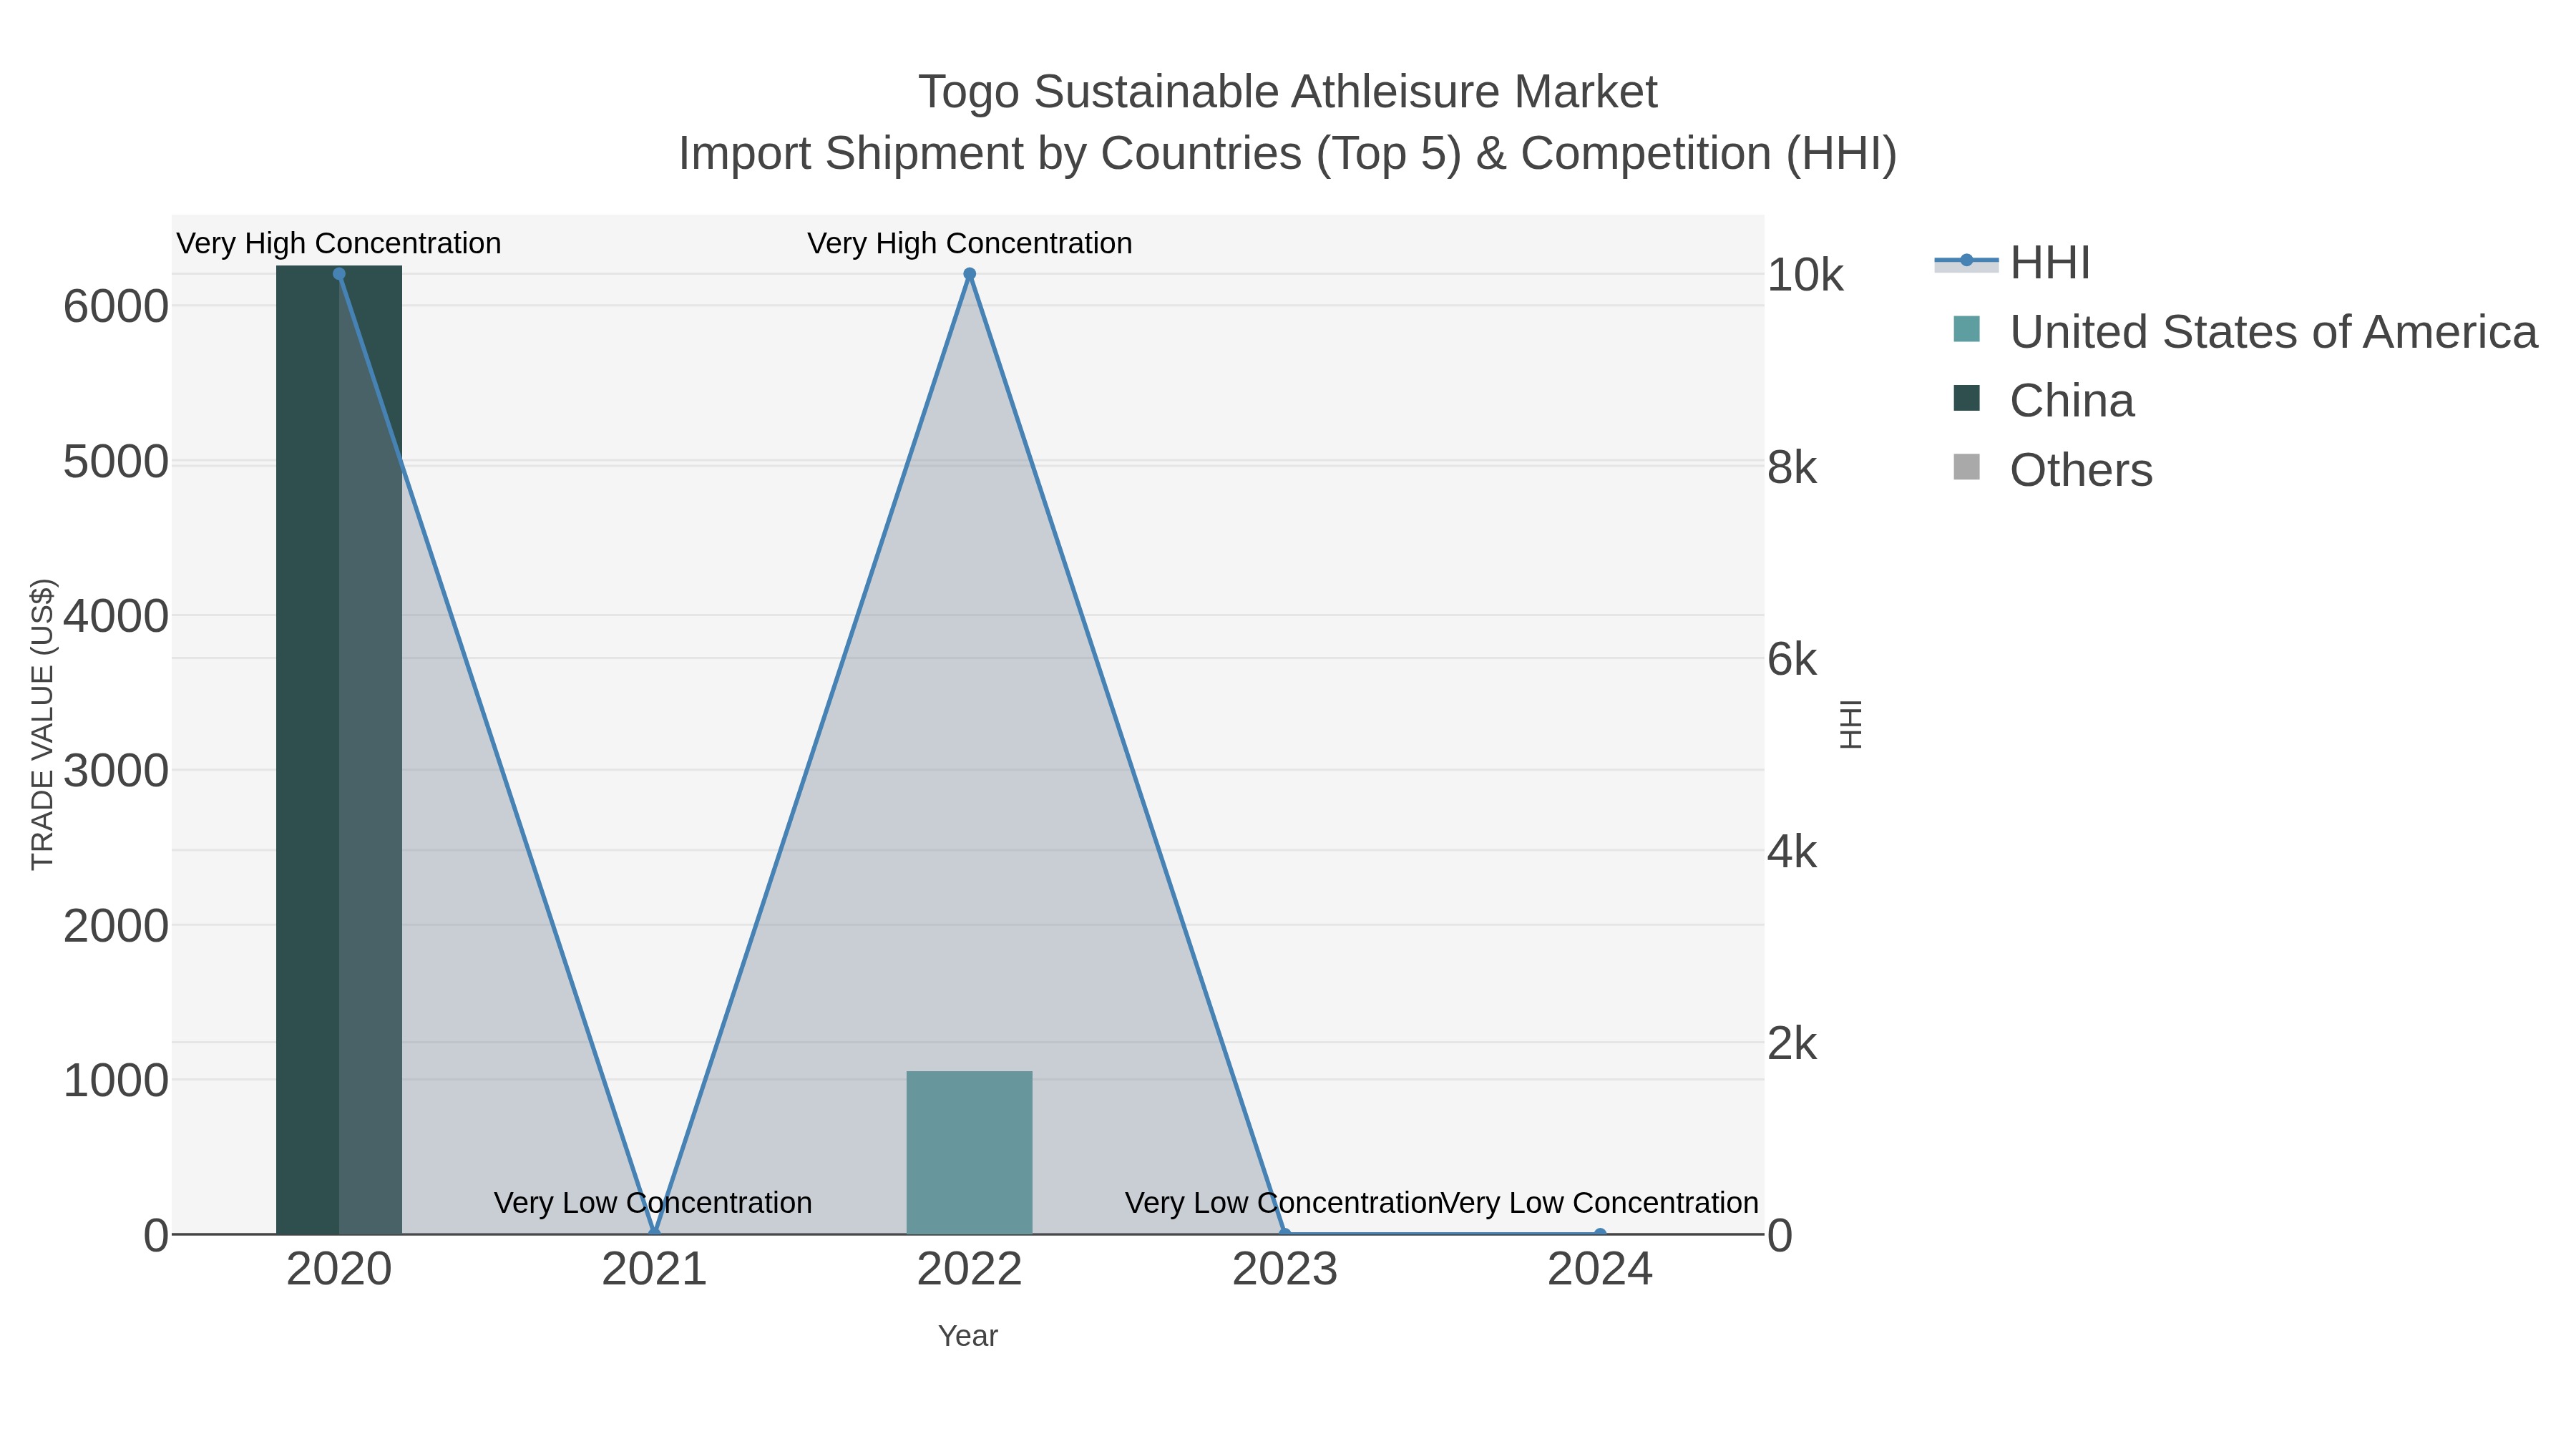2576x1449 pixels.
Task: Click the right 'HHI' axis title
Action: click(x=1851, y=724)
